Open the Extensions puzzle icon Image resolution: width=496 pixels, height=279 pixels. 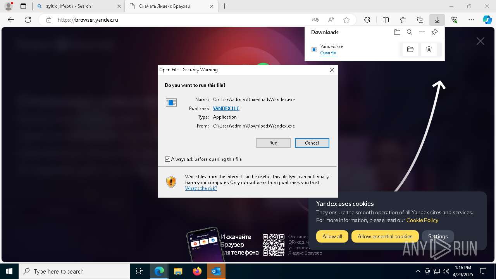[x=367, y=20]
